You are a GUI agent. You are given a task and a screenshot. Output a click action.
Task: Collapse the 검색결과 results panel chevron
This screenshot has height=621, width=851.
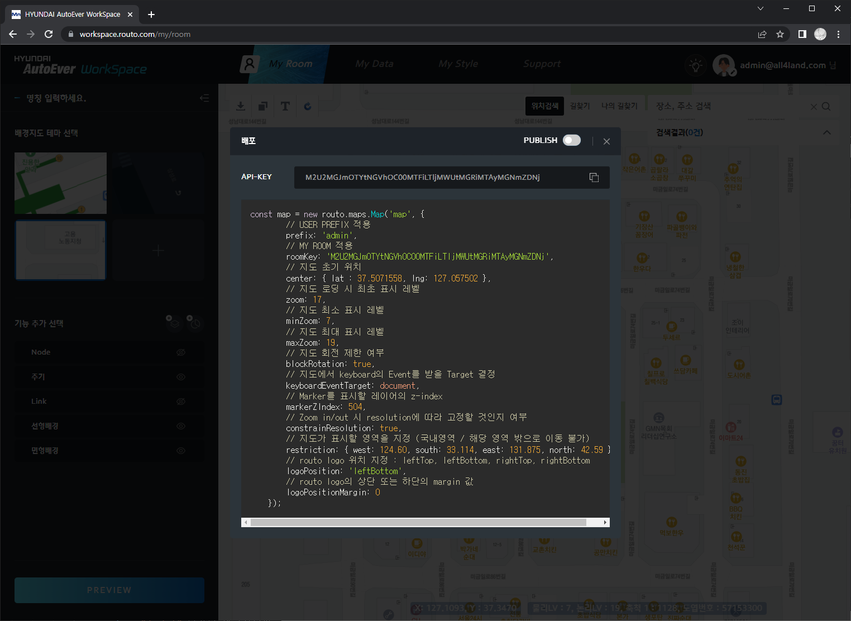[827, 132]
